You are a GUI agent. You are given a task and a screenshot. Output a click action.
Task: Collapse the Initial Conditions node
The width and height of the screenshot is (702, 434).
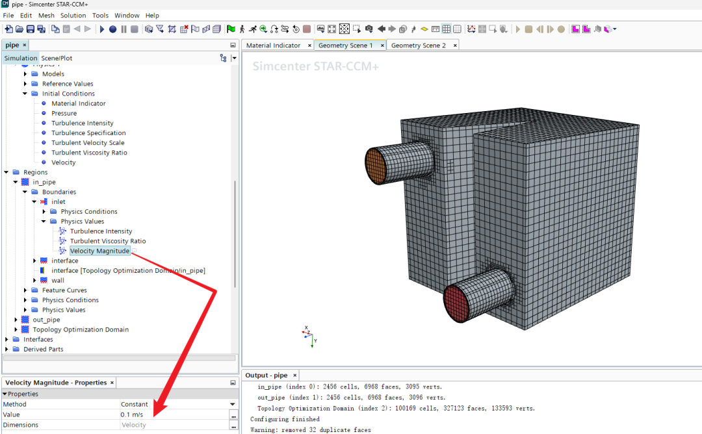(x=25, y=94)
